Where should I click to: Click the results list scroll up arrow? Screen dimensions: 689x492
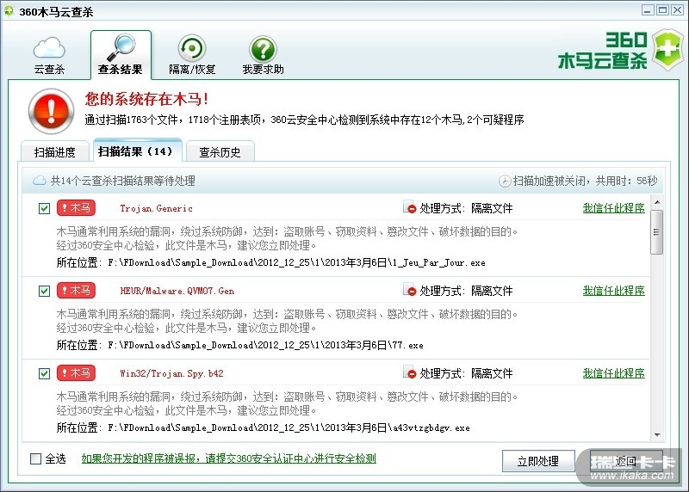click(657, 202)
